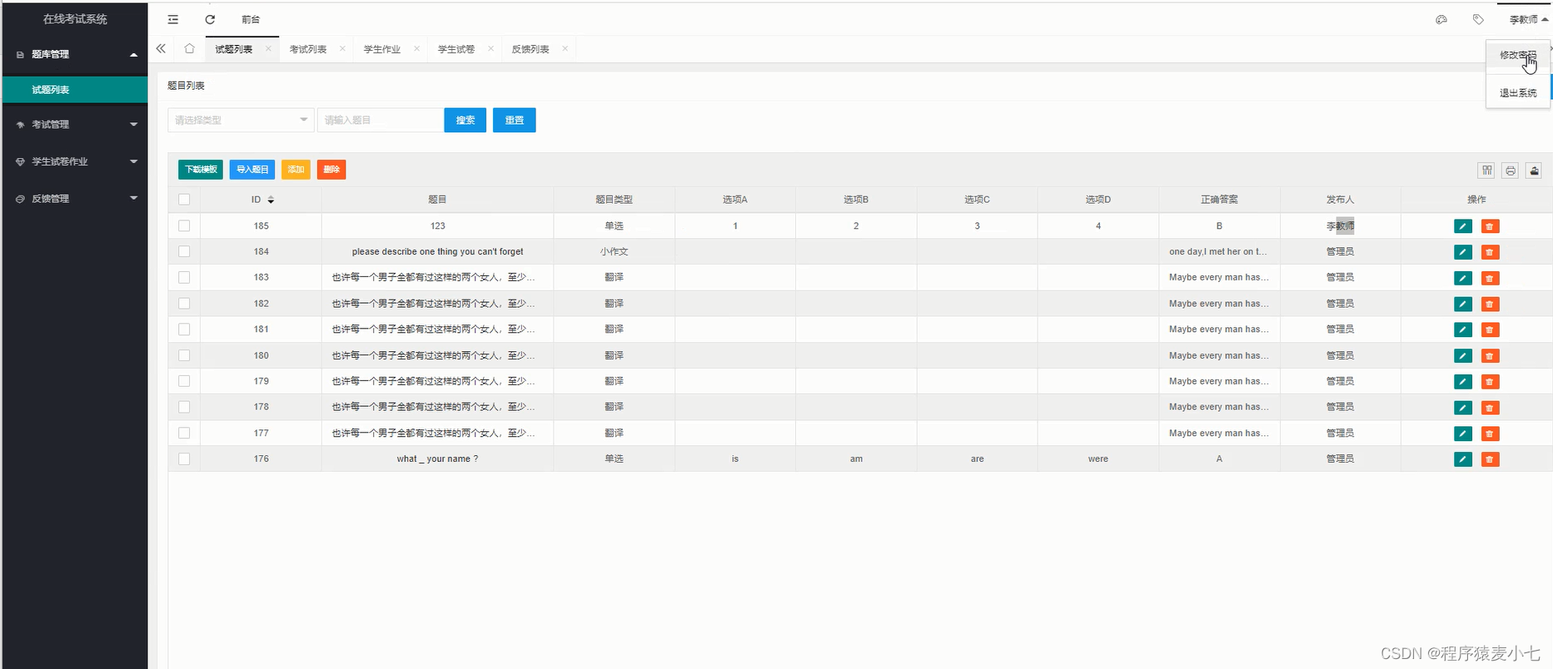Focus the 请输入题目 search input
Viewport: 1553px width, 669px height.
[381, 120]
